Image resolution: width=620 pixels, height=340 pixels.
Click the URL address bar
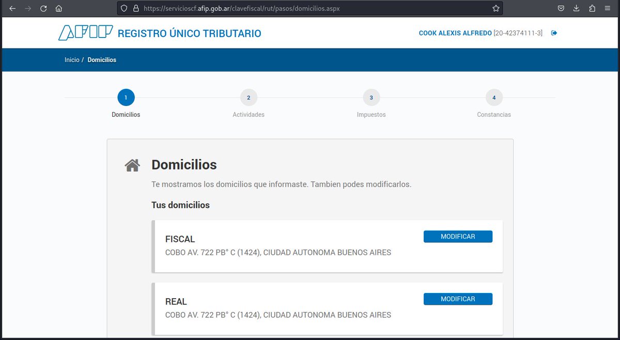309,8
